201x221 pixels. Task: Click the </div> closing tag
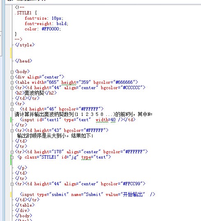point(22,210)
